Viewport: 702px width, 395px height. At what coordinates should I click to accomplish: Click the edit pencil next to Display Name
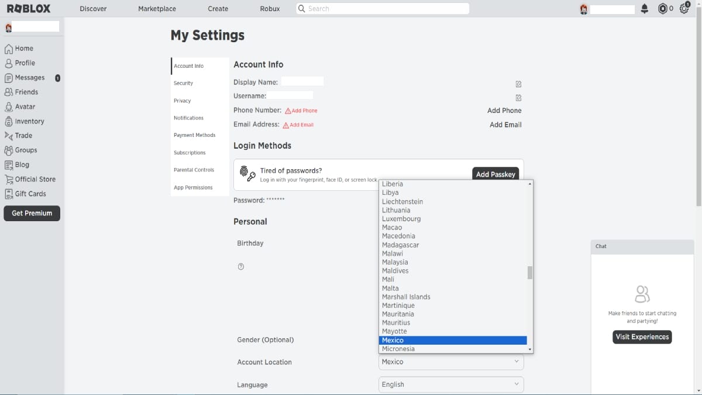[518, 84]
